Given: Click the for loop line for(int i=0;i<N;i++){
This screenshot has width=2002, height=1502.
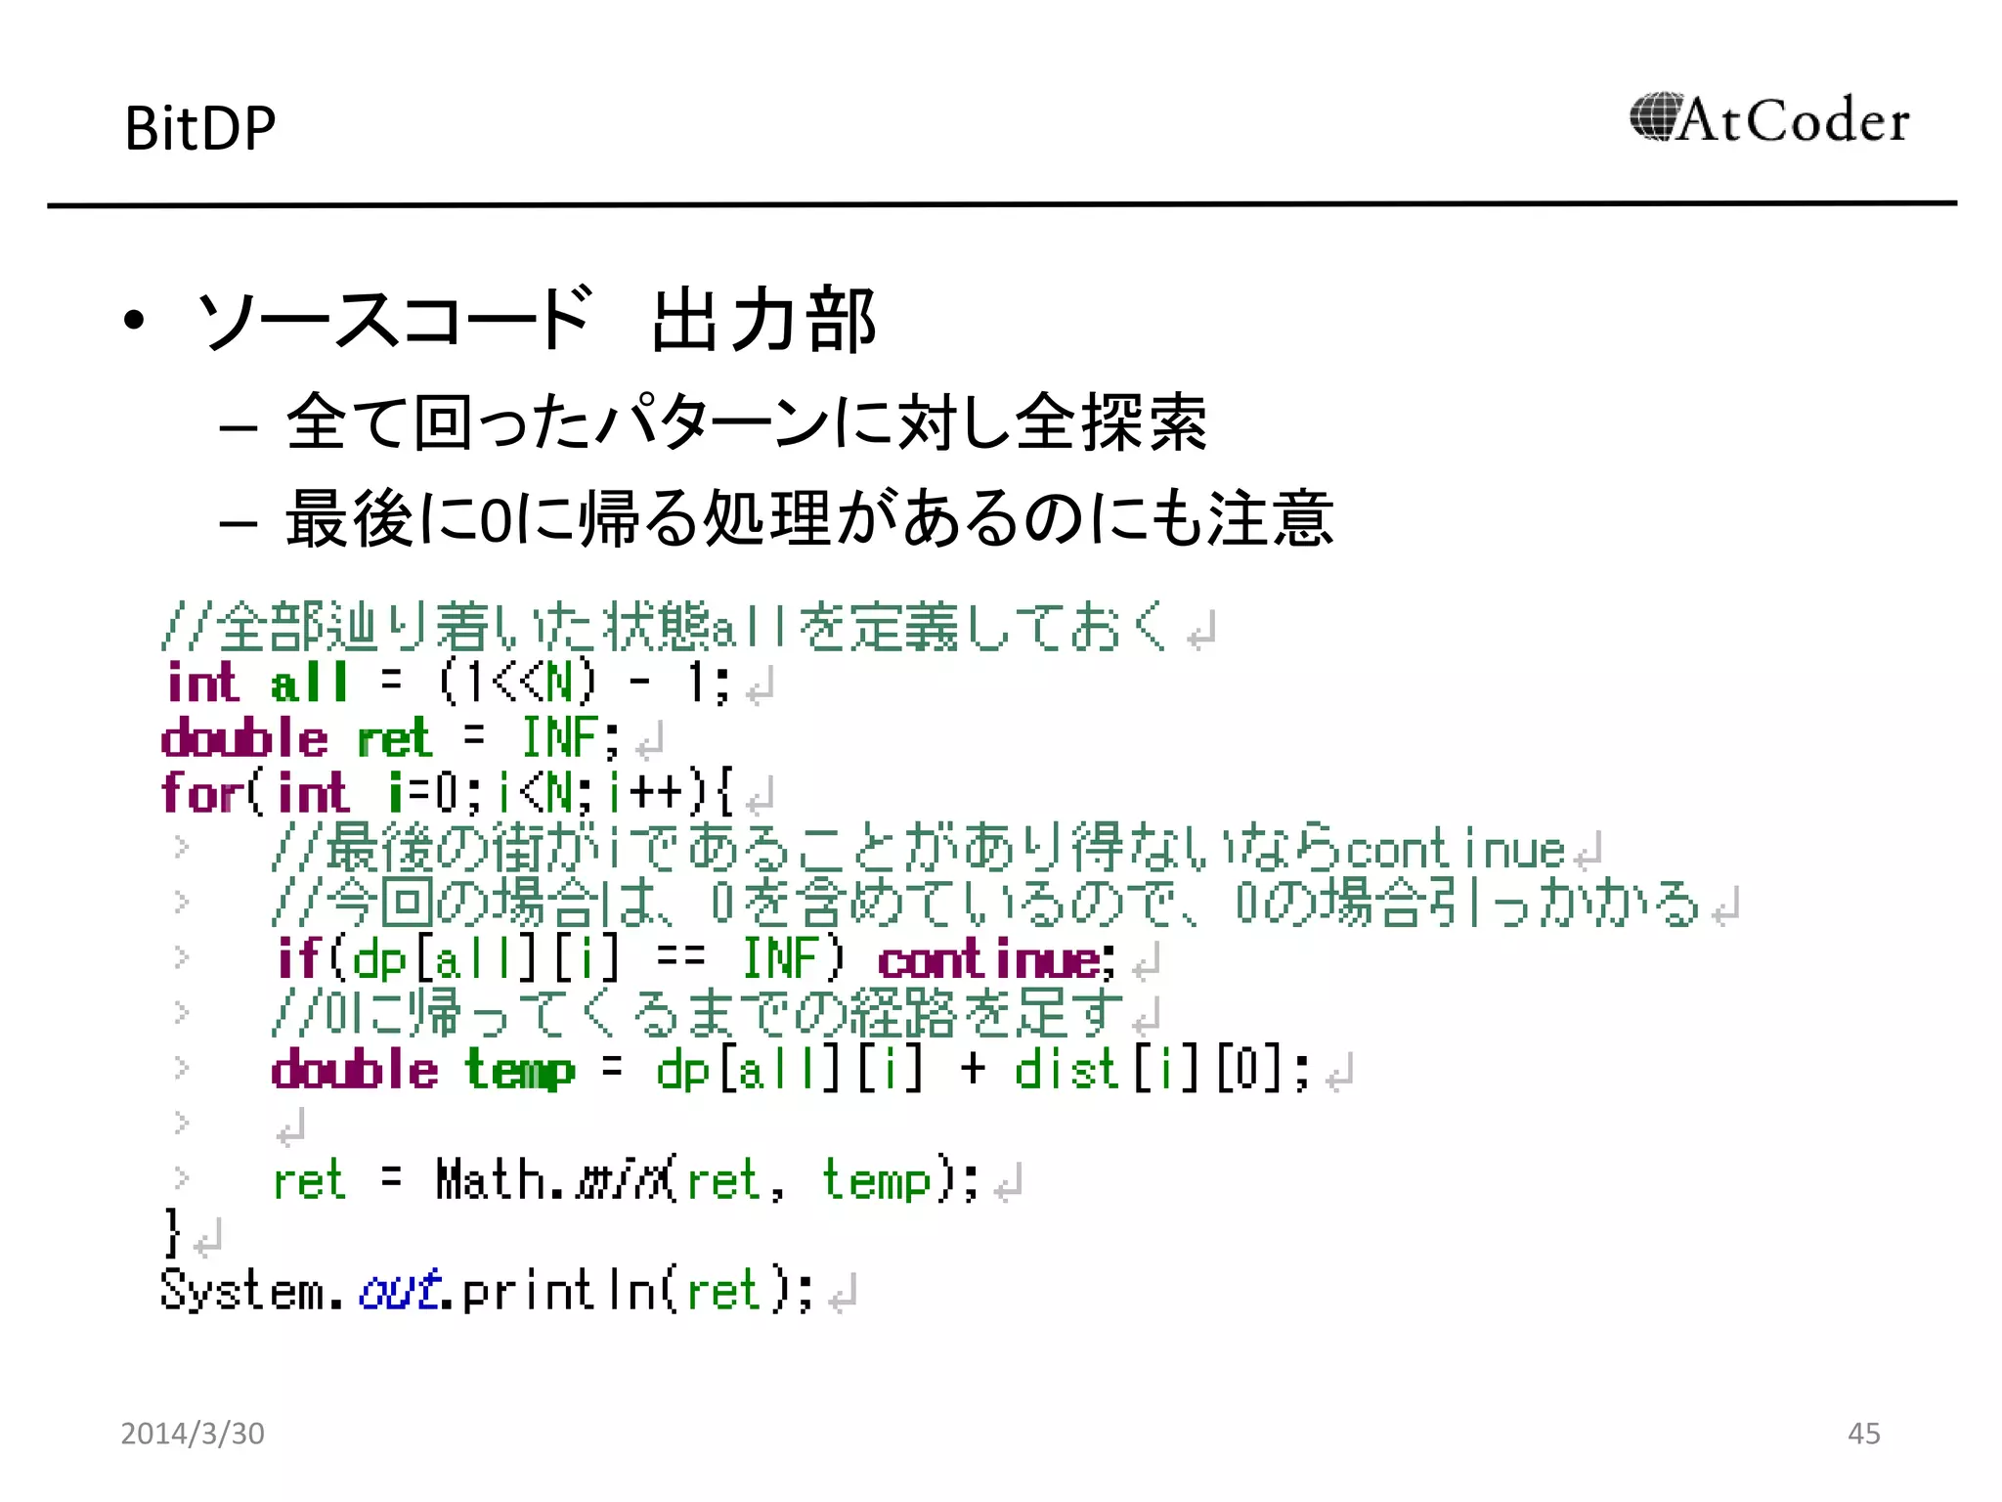Looking at the screenshot, I should pyautogui.click(x=447, y=793).
